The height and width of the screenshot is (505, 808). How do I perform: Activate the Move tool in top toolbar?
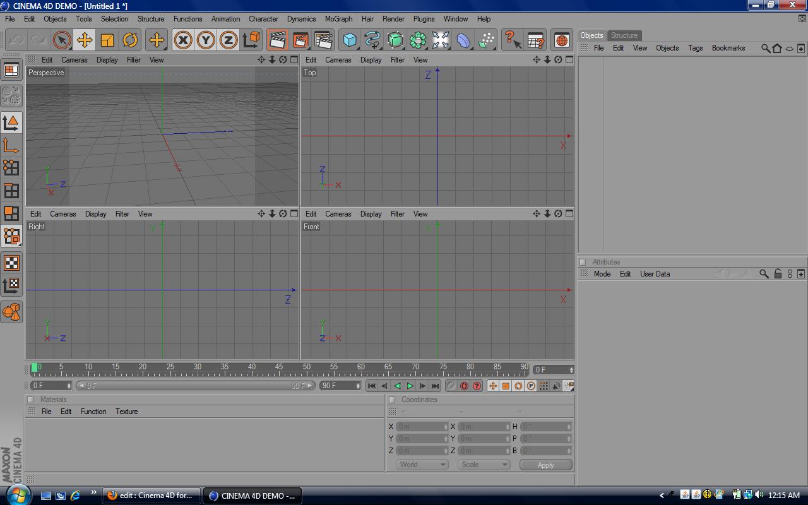[84, 40]
